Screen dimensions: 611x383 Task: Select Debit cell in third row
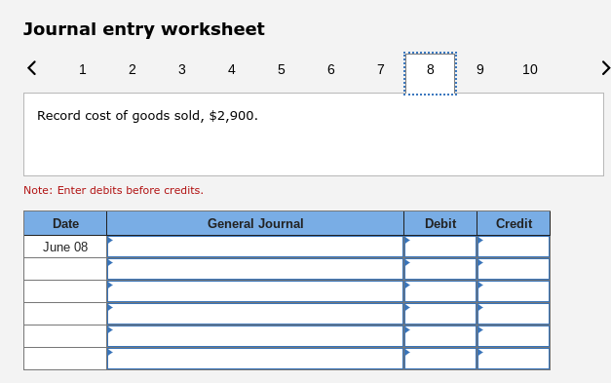(x=440, y=291)
